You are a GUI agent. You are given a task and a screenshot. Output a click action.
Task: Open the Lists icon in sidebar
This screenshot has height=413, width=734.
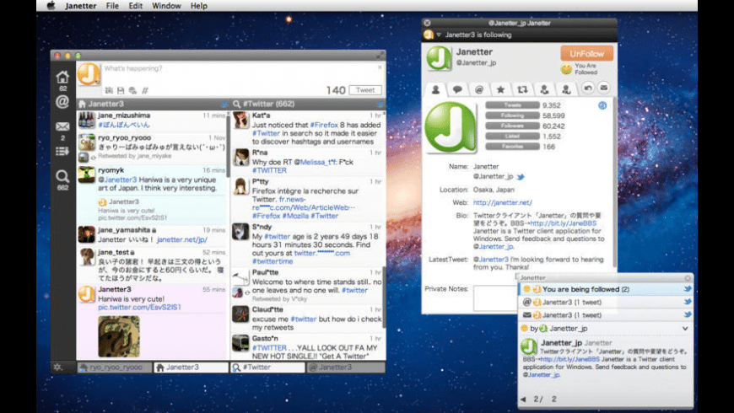pyautogui.click(x=62, y=151)
